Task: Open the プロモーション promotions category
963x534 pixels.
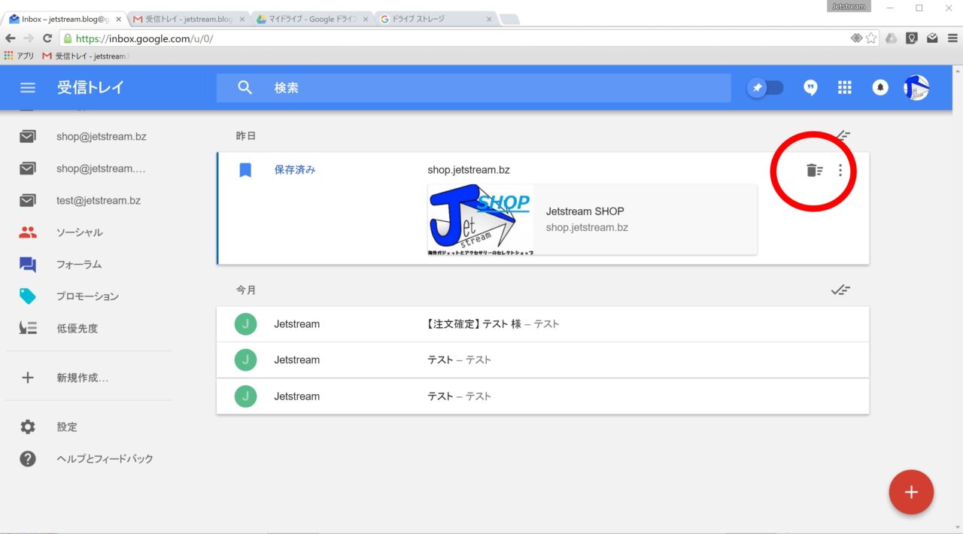Action: (87, 296)
